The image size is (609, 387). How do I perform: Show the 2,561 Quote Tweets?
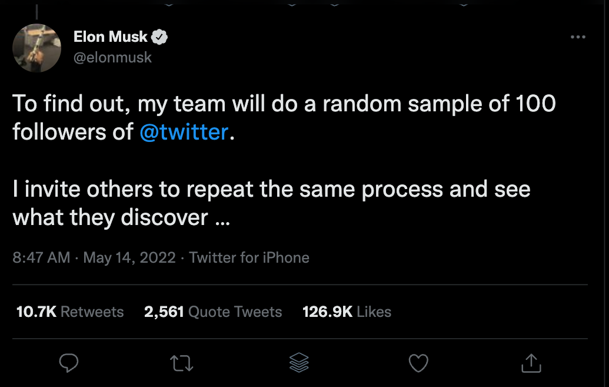tap(213, 312)
